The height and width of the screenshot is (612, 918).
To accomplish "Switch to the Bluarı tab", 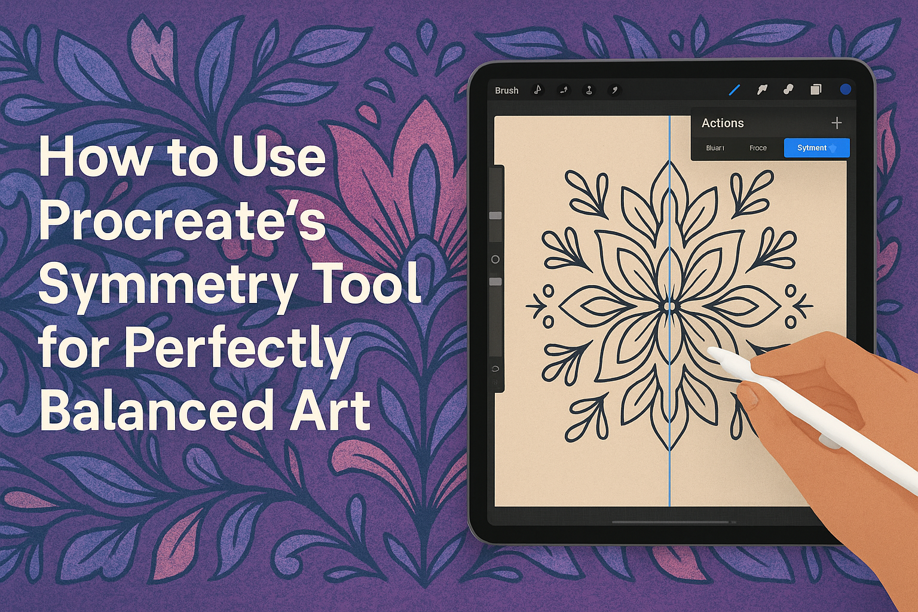I will tap(715, 148).
